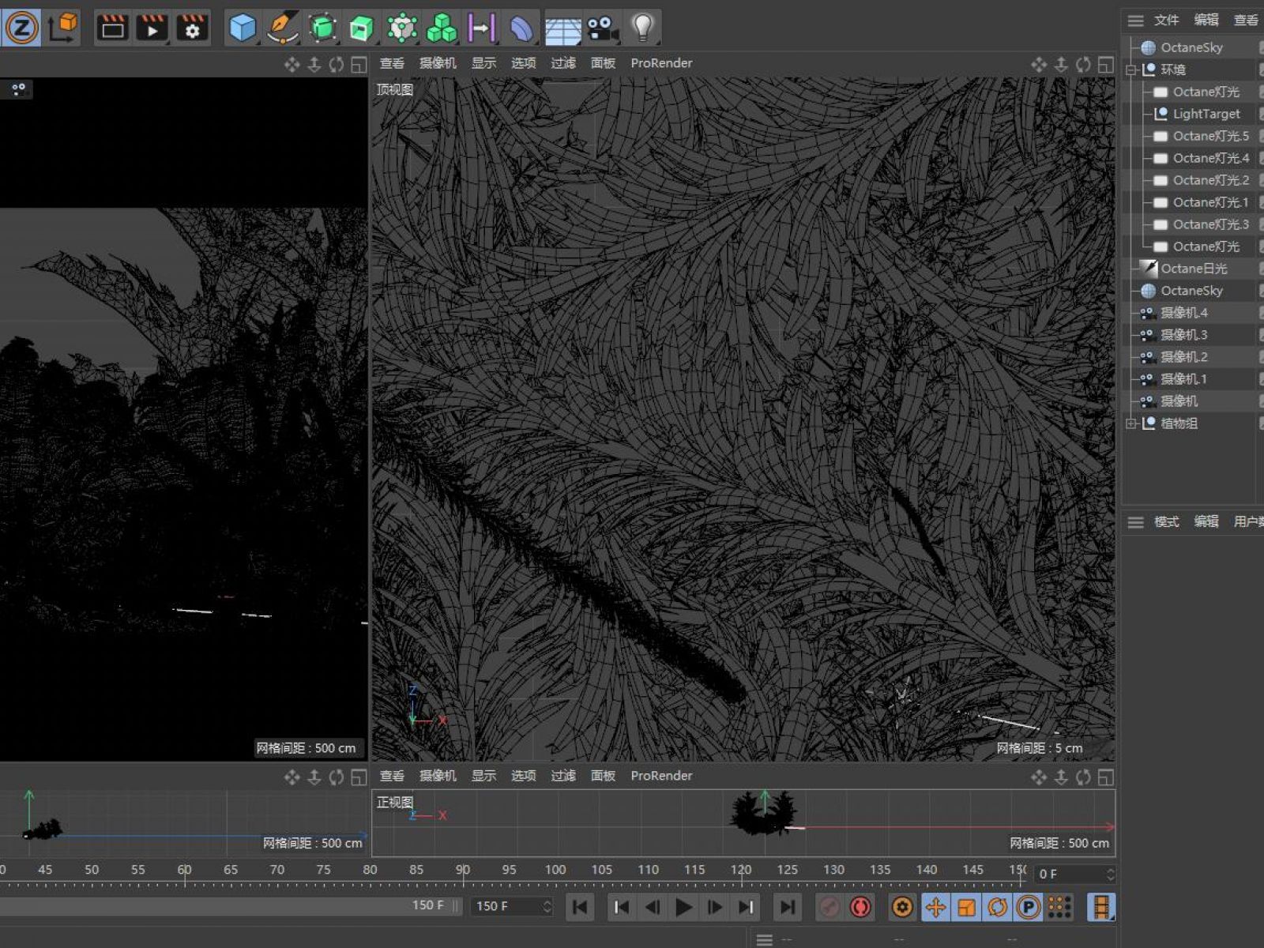Open the 过滤 menu above 正视图
Viewport: 1264px width, 948px height.
563,776
